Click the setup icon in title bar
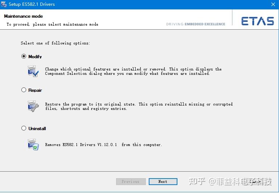 pyautogui.click(x=4, y=4)
